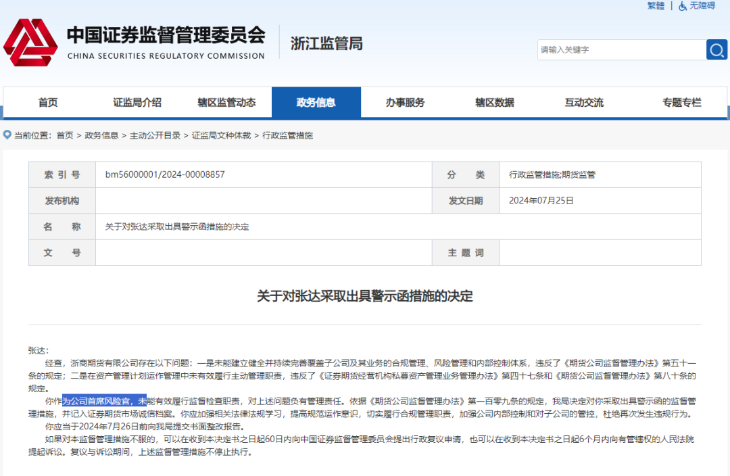Click 行政监管措施 breadcrumb link
Image resolution: width=730 pixels, height=476 pixels.
(x=287, y=135)
